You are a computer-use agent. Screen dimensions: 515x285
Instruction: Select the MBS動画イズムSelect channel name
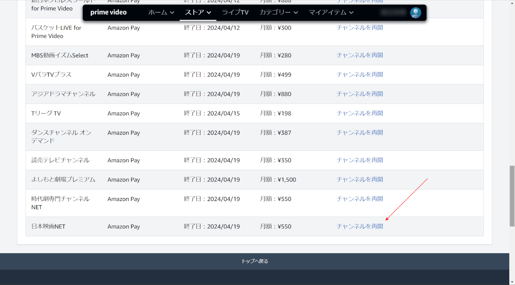coord(60,55)
